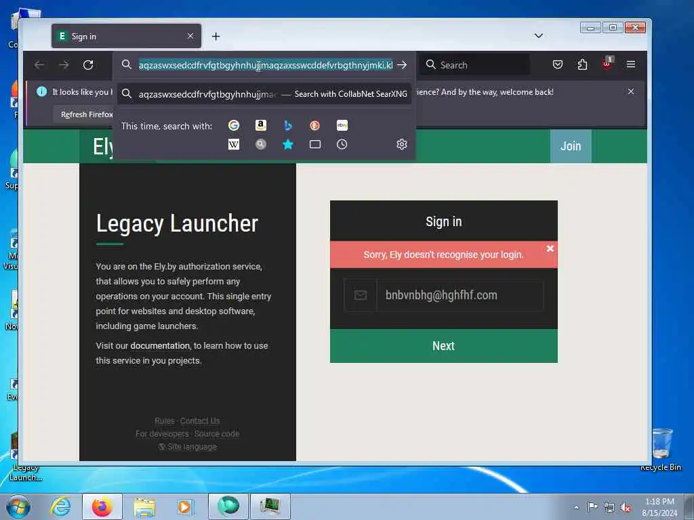Reload the page with the refresh icon
Screen dimensions: 694x520
(88, 65)
